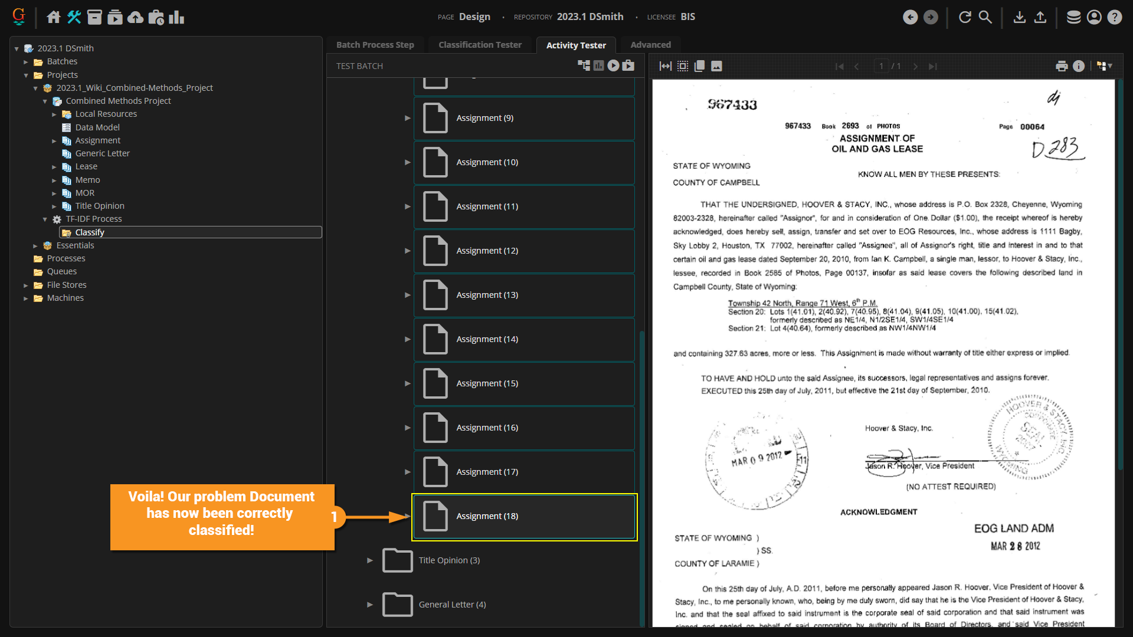The height and width of the screenshot is (637, 1133).
Task: Toggle the image view icon in viewer toolbar
Action: pyautogui.click(x=716, y=66)
